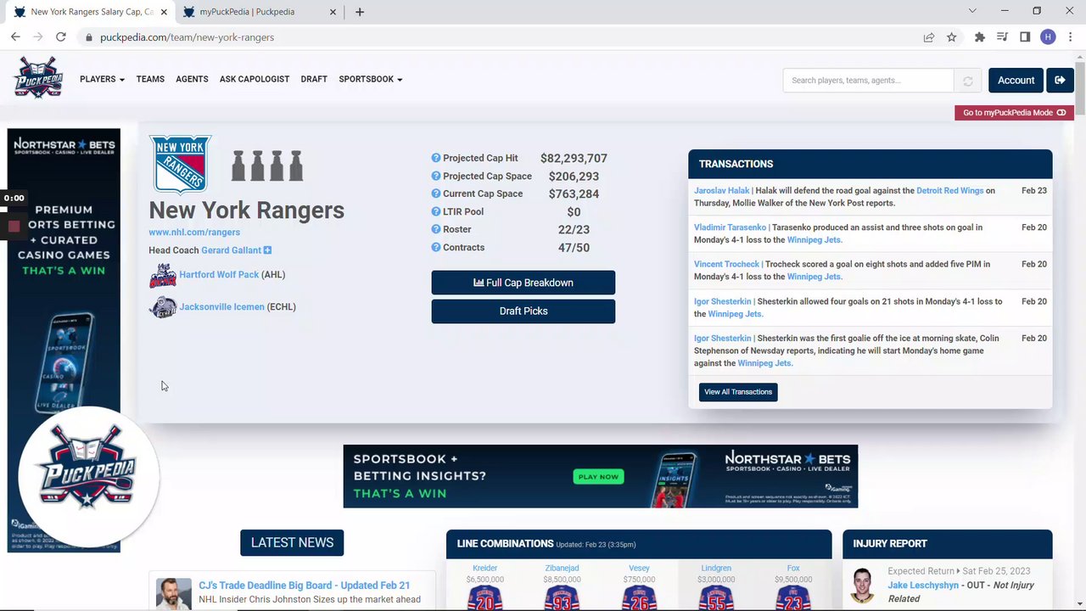1086x611 pixels.
Task: Open Vincent Trocheck player link
Action: coord(725,264)
